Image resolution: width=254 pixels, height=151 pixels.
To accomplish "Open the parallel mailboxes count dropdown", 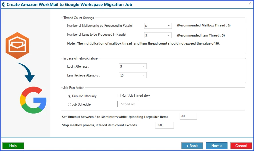I will click(x=158, y=26).
